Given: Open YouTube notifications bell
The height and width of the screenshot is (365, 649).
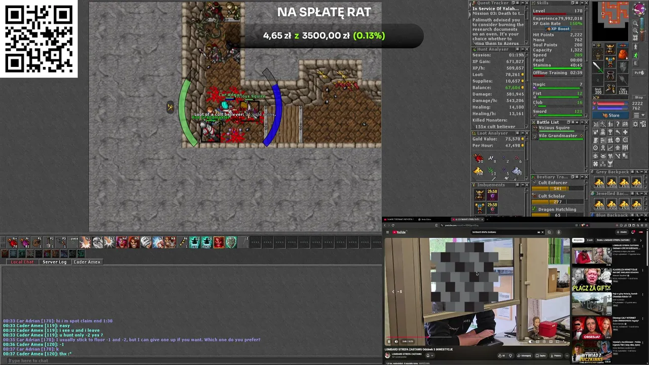Looking at the screenshot, I should tap(633, 232).
